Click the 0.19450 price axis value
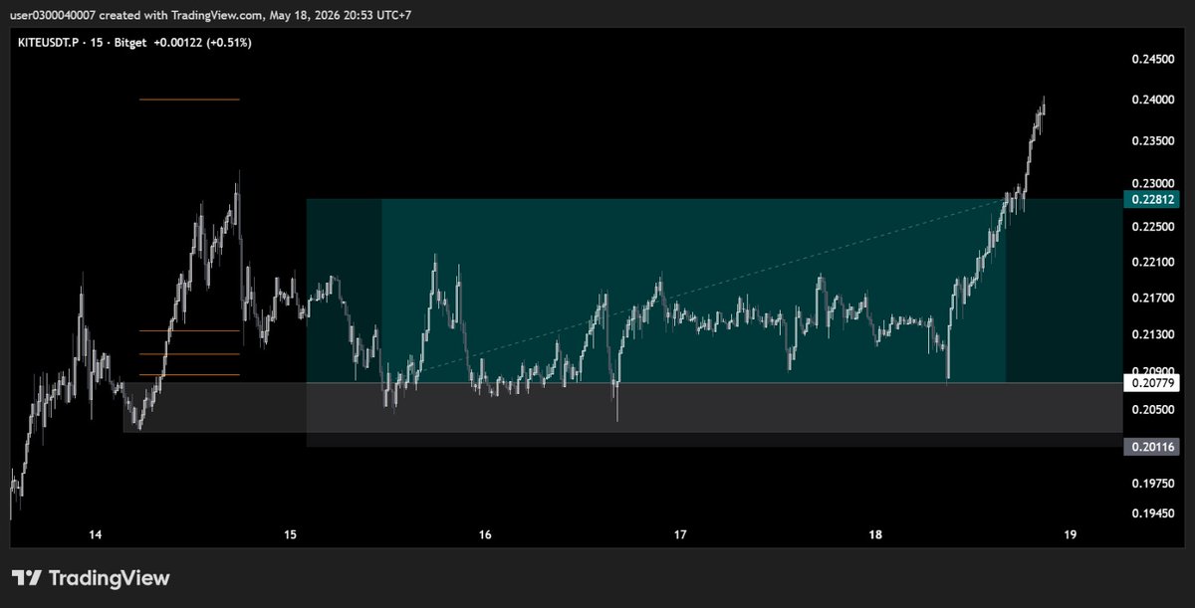Image resolution: width=1195 pixels, height=608 pixels. coord(1153,512)
